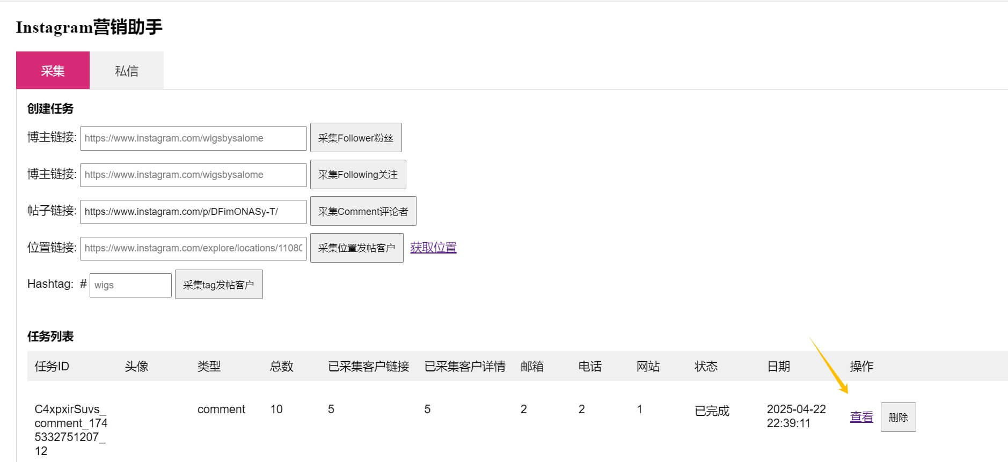Click the 网站 count value 1
This screenshot has height=462, width=1008.
click(640, 409)
